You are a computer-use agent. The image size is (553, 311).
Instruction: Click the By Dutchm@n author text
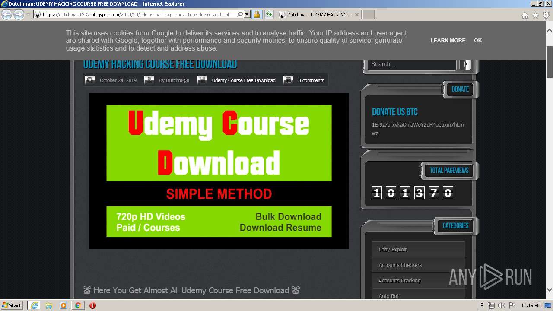pos(174,80)
